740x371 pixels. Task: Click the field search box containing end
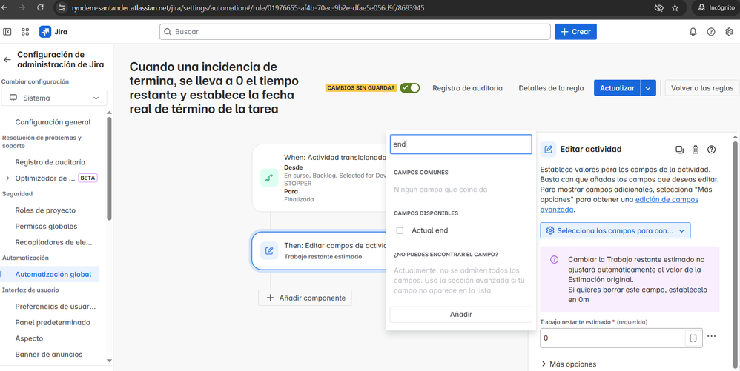tap(460, 144)
